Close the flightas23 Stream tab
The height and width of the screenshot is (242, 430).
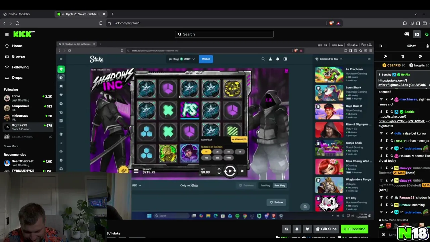pos(104,14)
